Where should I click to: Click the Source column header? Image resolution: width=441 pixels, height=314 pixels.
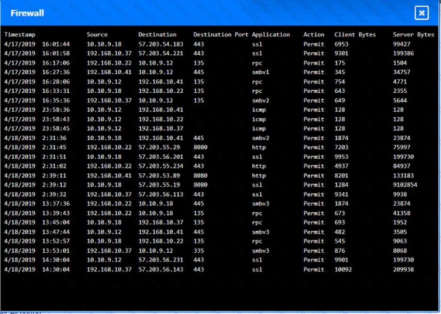coord(97,35)
